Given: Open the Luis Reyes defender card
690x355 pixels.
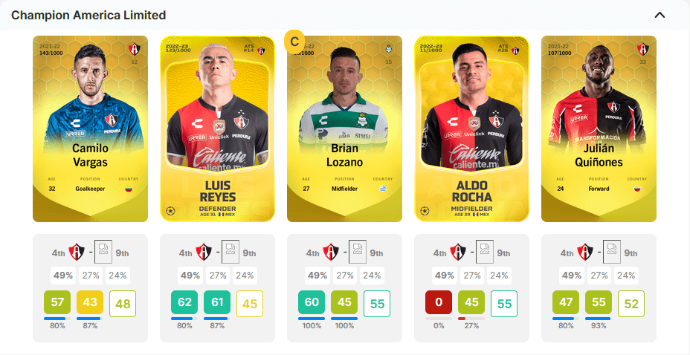Looking at the screenshot, I should click(x=217, y=128).
